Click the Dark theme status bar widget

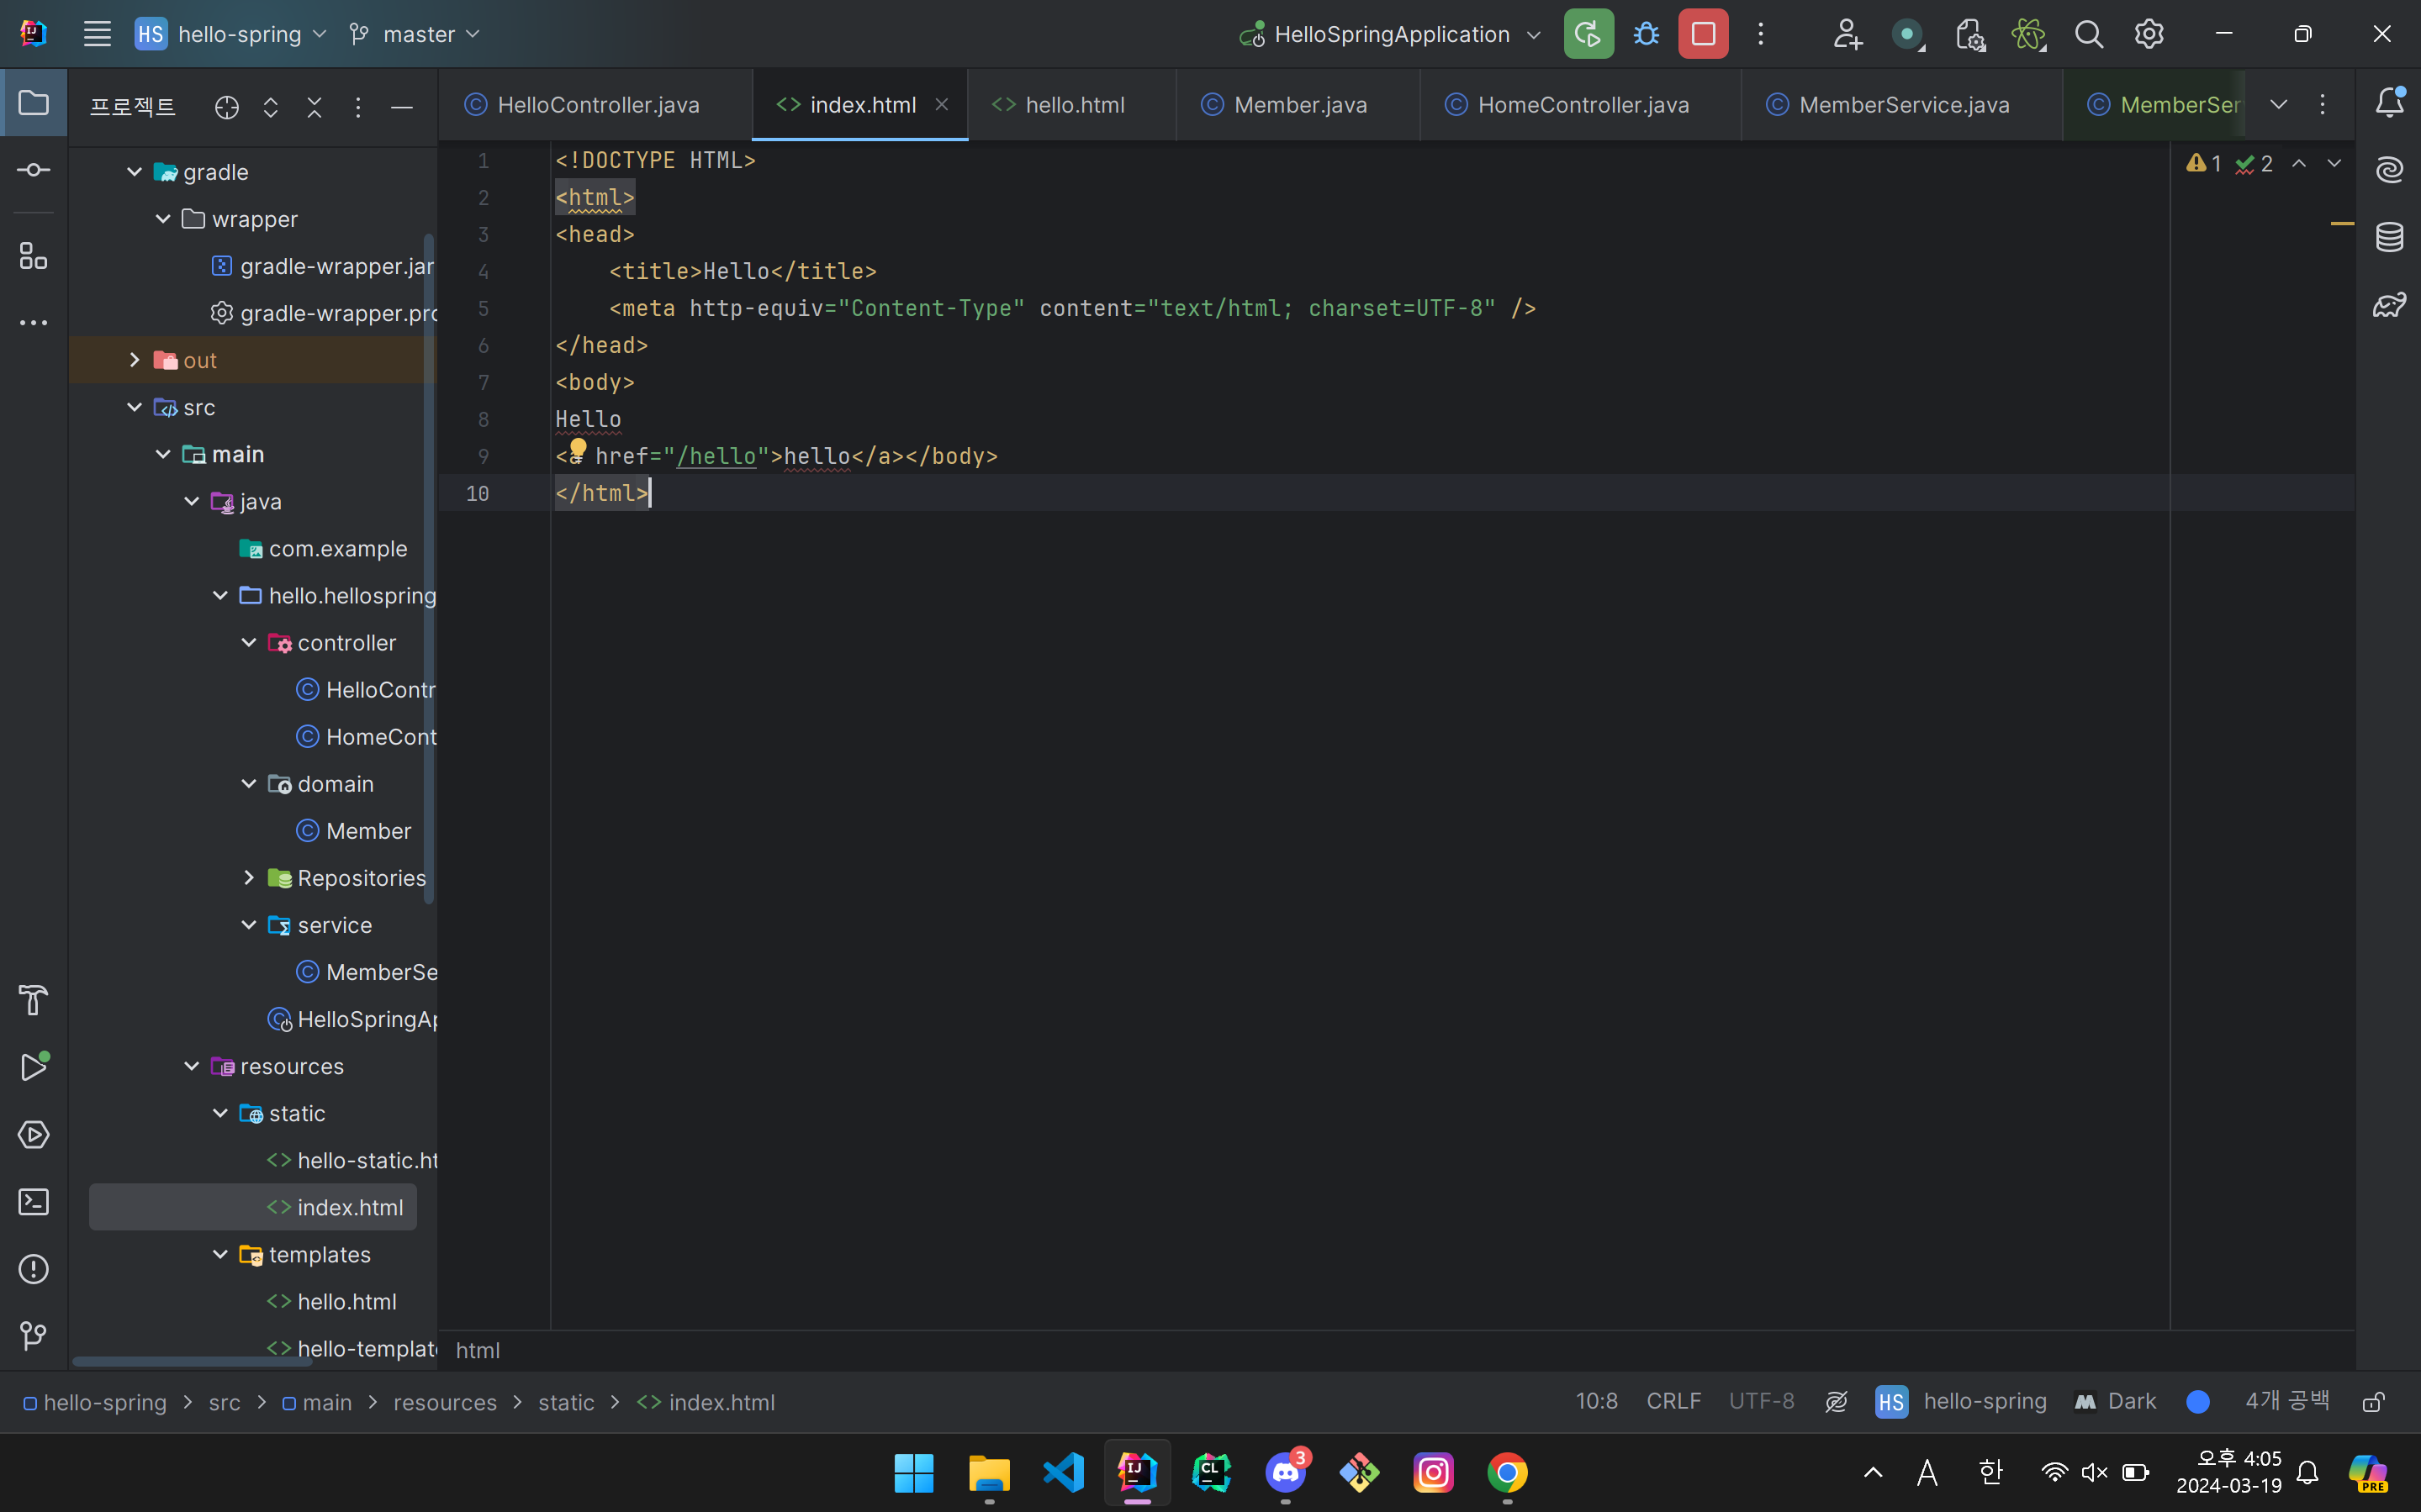coord(2116,1401)
